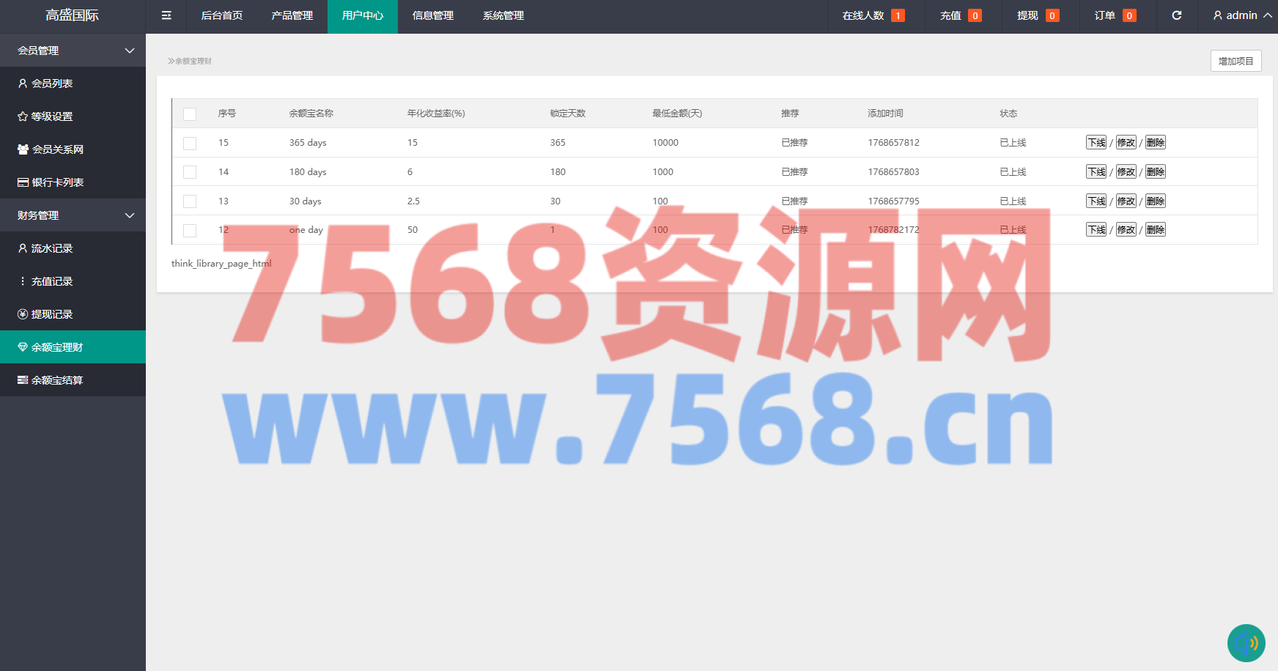Click the card icon beside 银行卡列表
This screenshot has width=1278, height=671.
pyautogui.click(x=23, y=182)
